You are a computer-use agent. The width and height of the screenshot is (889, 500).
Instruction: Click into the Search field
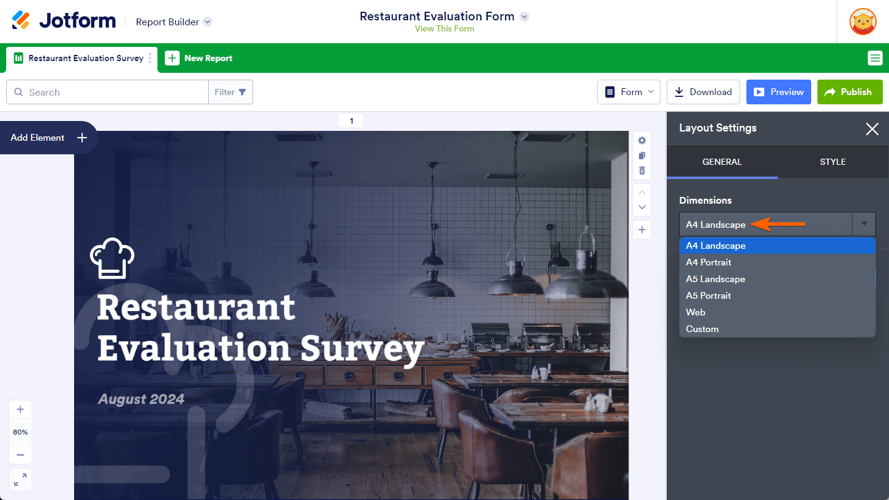click(114, 92)
